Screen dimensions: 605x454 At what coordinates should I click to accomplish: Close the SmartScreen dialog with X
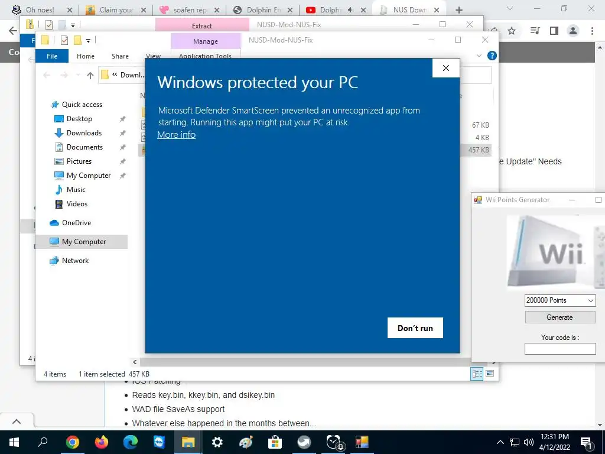pyautogui.click(x=446, y=68)
